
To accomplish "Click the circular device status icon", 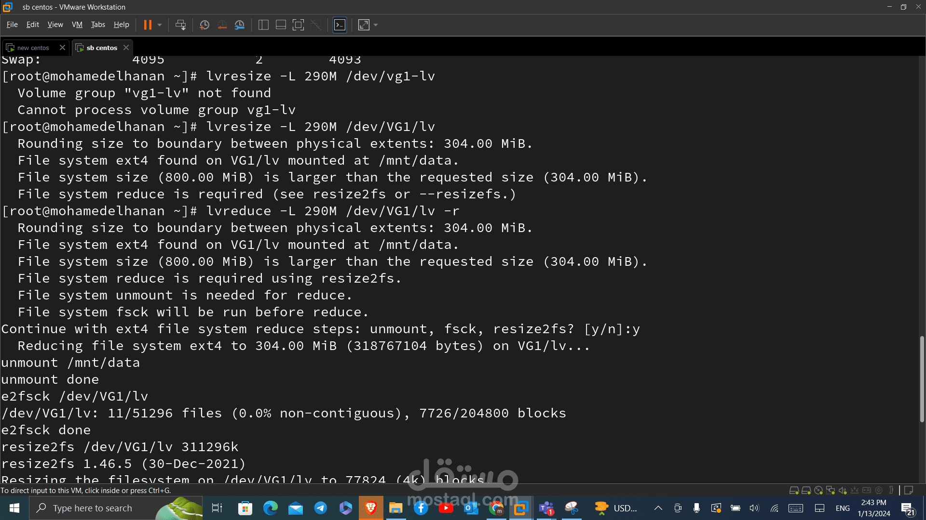I will point(879,491).
